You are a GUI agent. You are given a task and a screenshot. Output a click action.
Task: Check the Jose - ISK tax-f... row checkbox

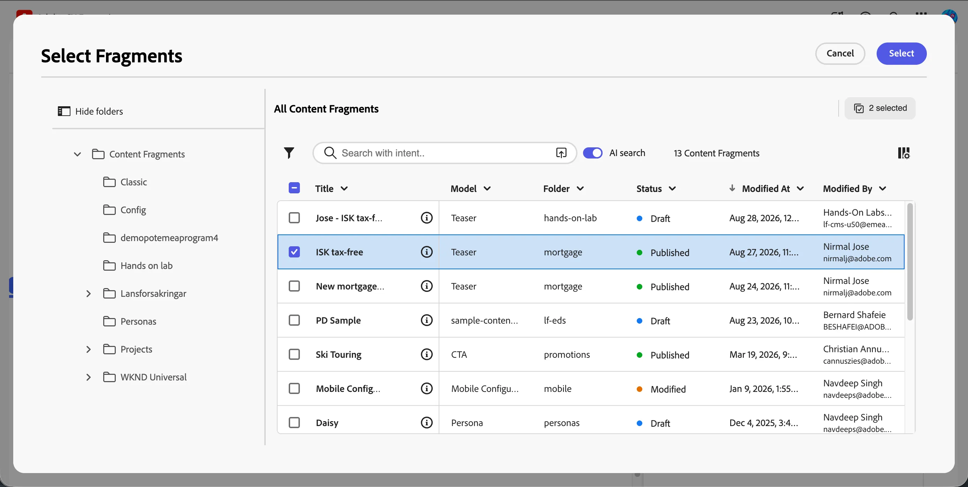click(294, 218)
